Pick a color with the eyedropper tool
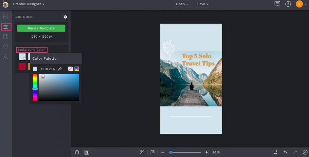Viewport: 309px width, 157px height. (60, 69)
